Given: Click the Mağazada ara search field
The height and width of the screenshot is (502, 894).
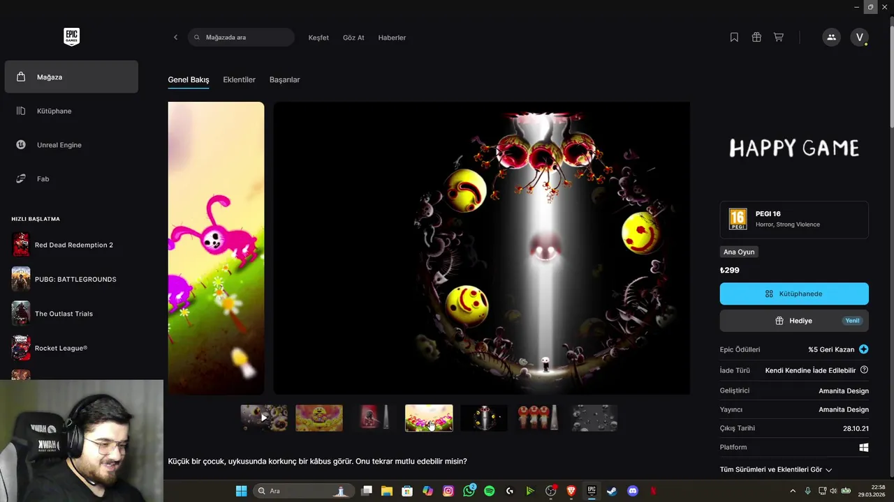Looking at the screenshot, I should pos(241,38).
